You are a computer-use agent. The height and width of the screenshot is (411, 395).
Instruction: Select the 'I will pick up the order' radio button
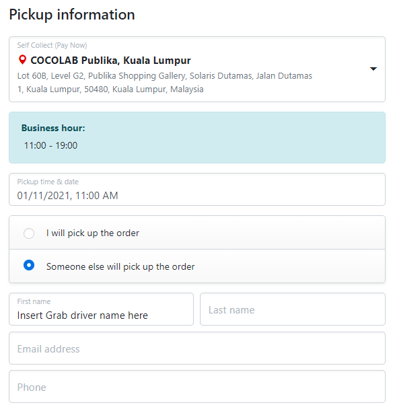[29, 233]
